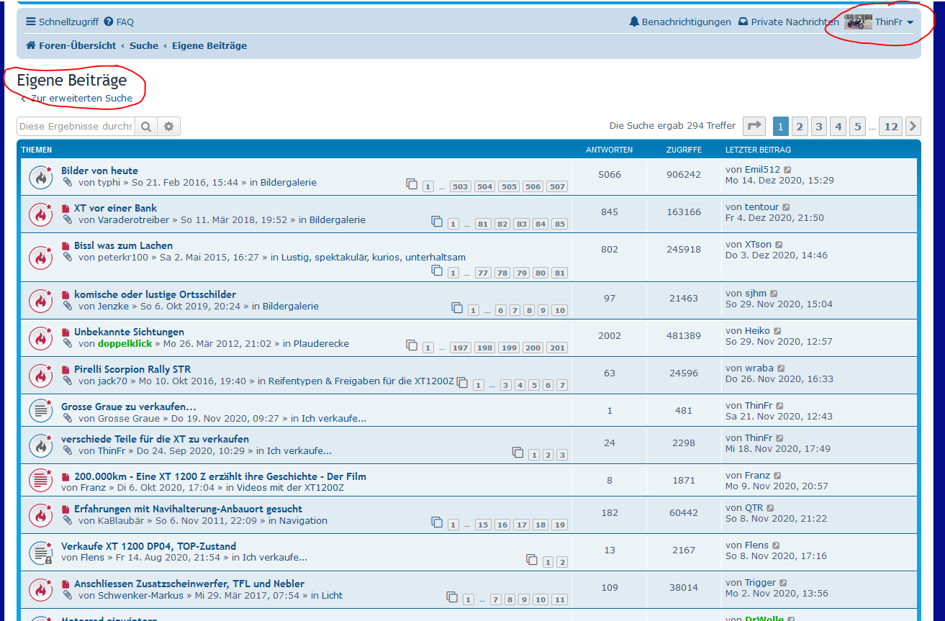This screenshot has height=621, width=945.
Task: Open the FAQ page
Action: (x=119, y=22)
